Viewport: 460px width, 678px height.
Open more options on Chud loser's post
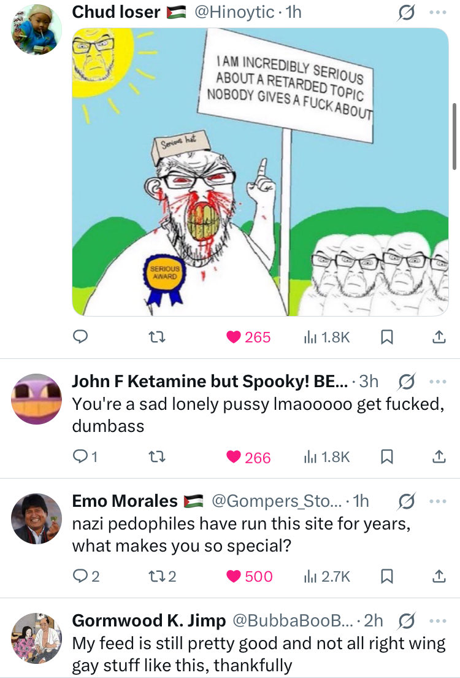437,12
